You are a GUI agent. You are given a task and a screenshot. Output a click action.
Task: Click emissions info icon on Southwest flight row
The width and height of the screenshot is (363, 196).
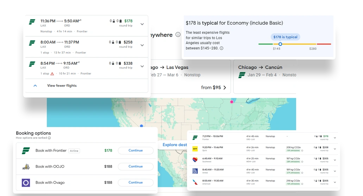(302, 162)
